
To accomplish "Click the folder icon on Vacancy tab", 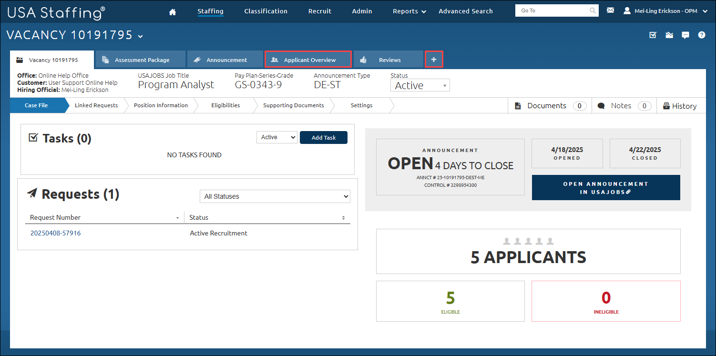I will [20, 60].
